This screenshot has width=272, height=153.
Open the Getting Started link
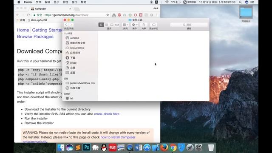point(47,30)
